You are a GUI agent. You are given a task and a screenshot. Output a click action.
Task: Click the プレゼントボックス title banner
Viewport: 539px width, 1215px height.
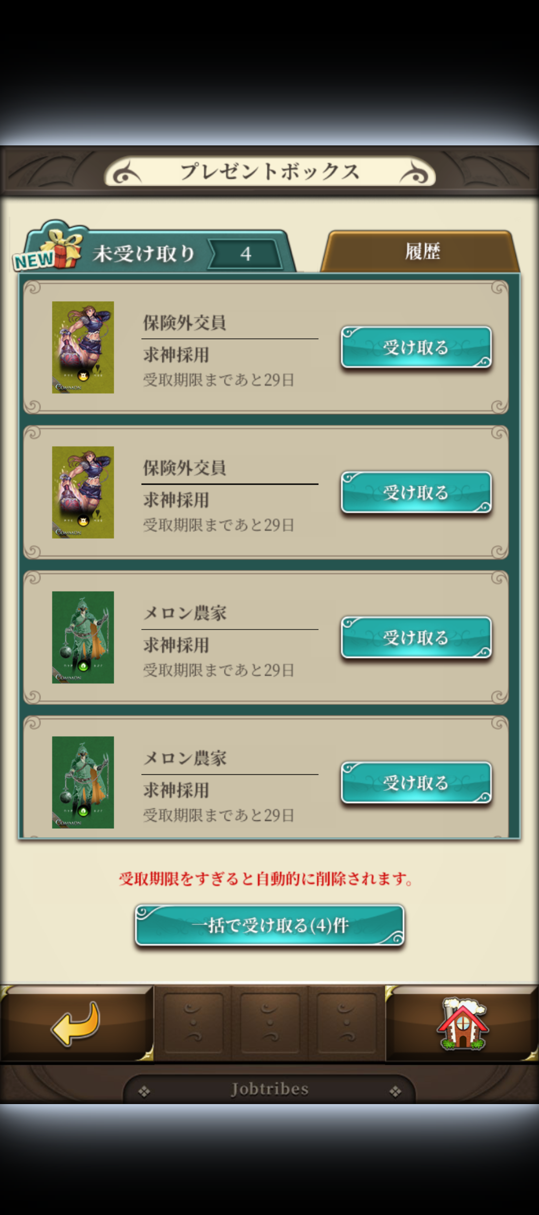click(x=269, y=171)
